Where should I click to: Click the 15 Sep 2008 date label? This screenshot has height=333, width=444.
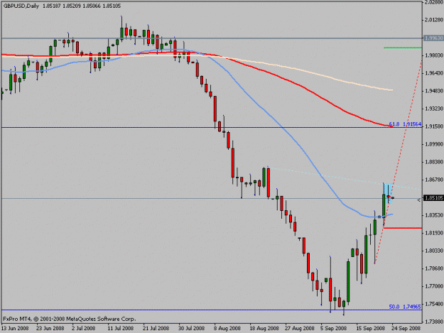click(x=370, y=329)
